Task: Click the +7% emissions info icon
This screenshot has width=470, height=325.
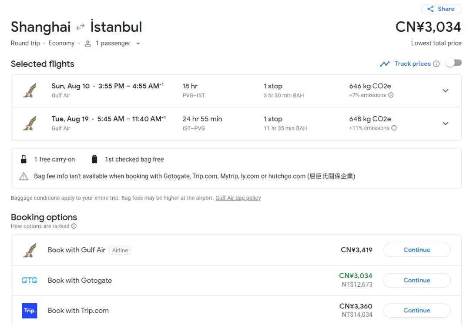Action: coord(391,95)
